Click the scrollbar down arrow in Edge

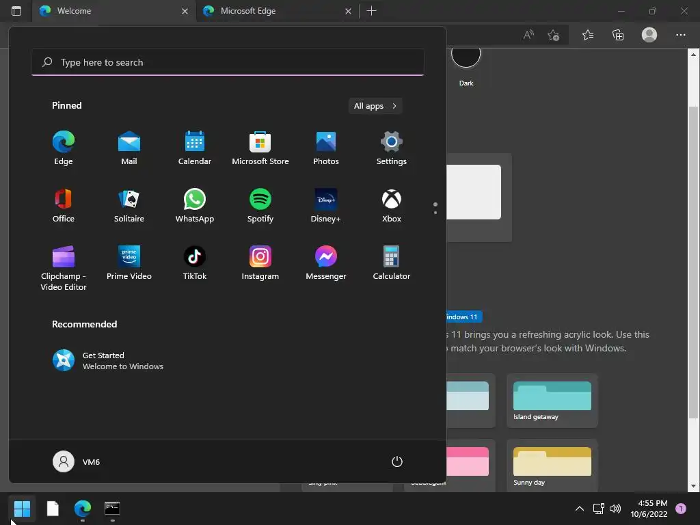click(693, 486)
